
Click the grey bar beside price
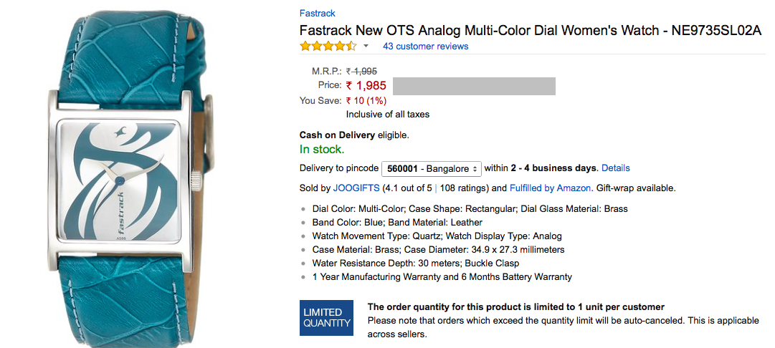[x=474, y=86]
